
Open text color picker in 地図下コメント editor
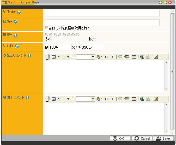(99, 99)
